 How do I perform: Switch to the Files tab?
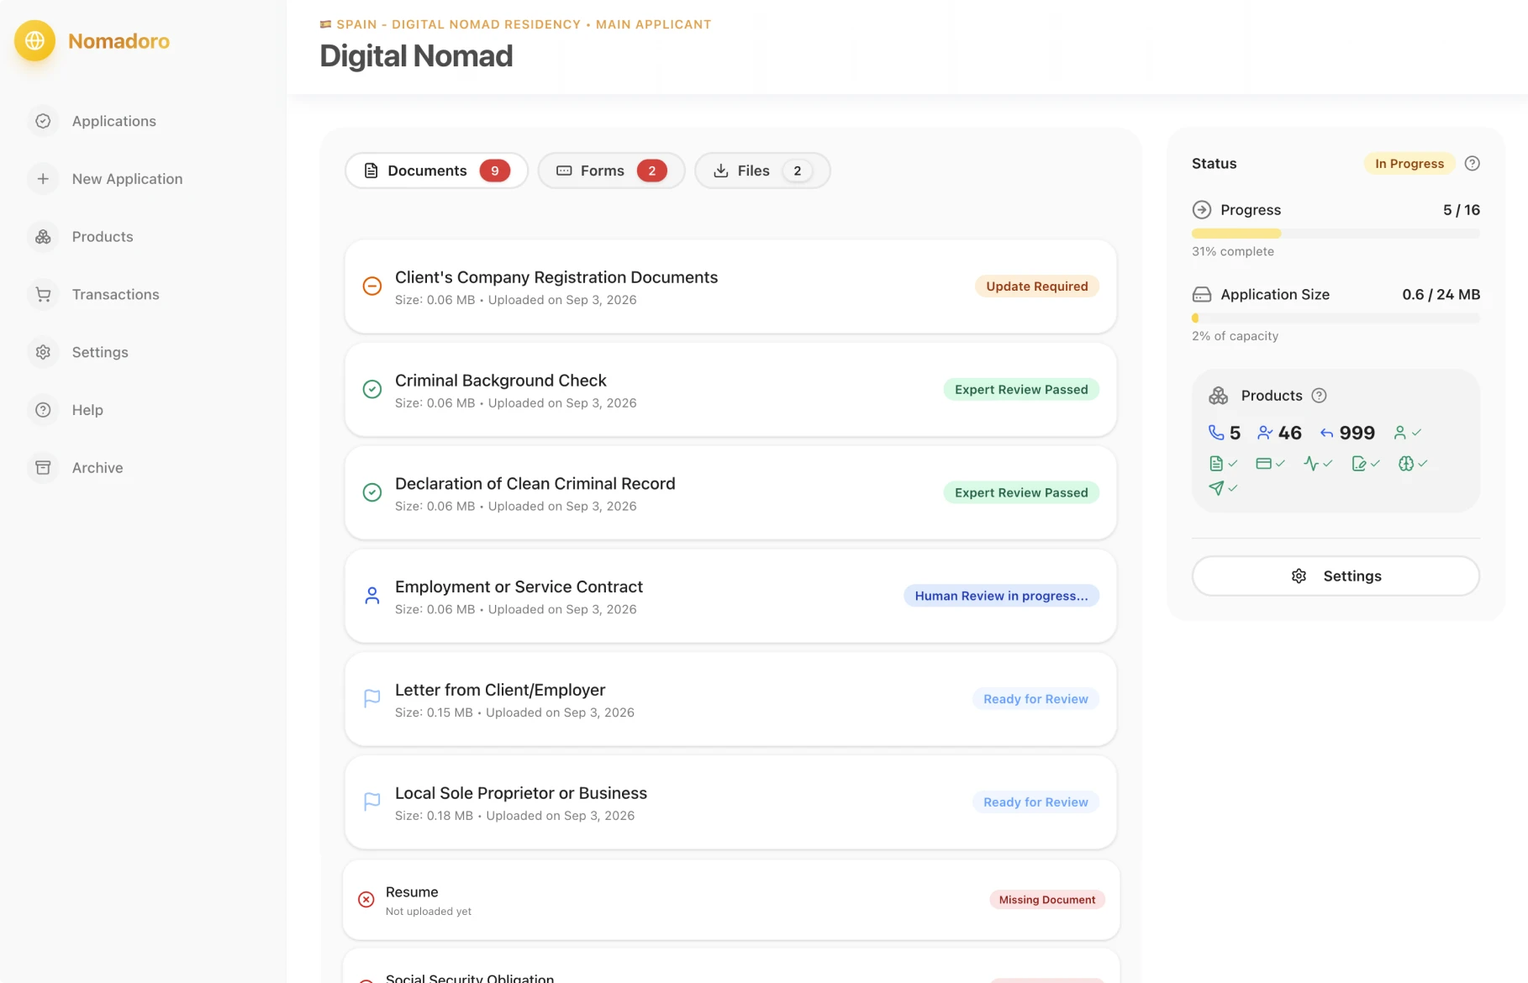[762, 171]
